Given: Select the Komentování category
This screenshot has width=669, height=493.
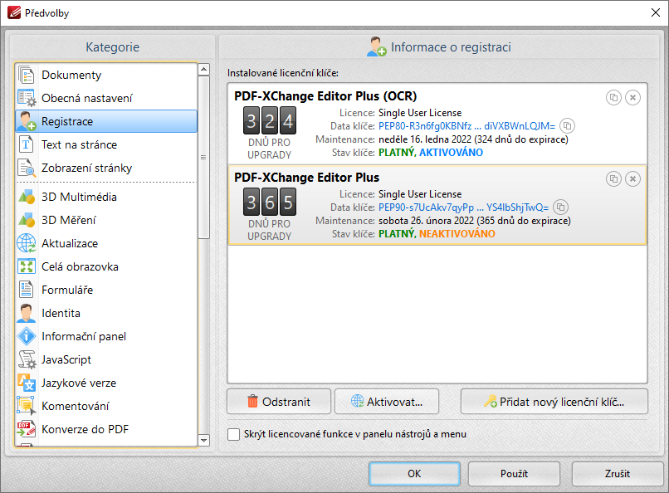Looking at the screenshot, I should (x=106, y=406).
